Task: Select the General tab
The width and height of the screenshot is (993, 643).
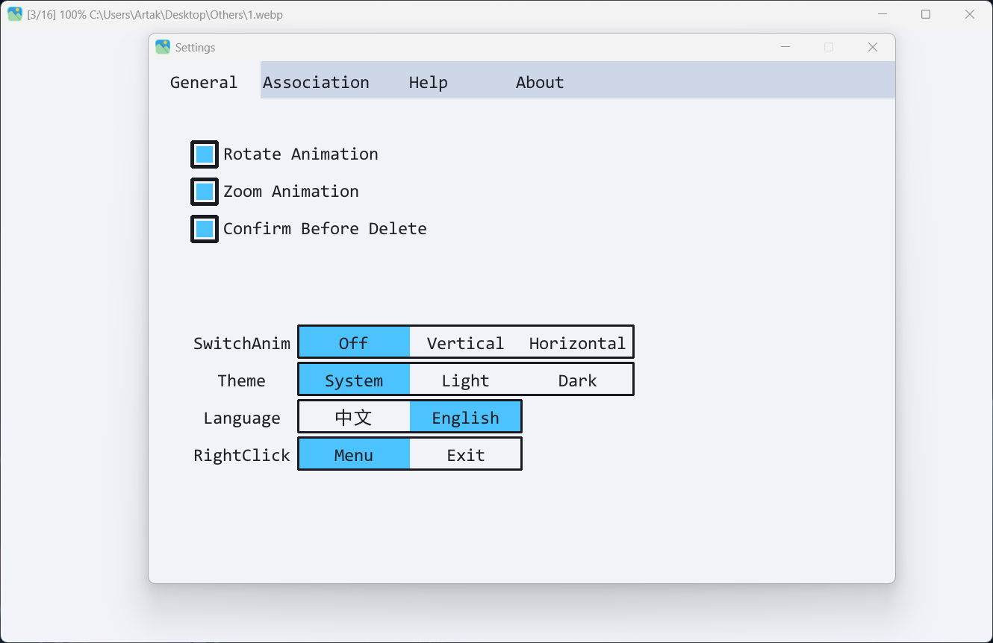Action: tap(204, 82)
